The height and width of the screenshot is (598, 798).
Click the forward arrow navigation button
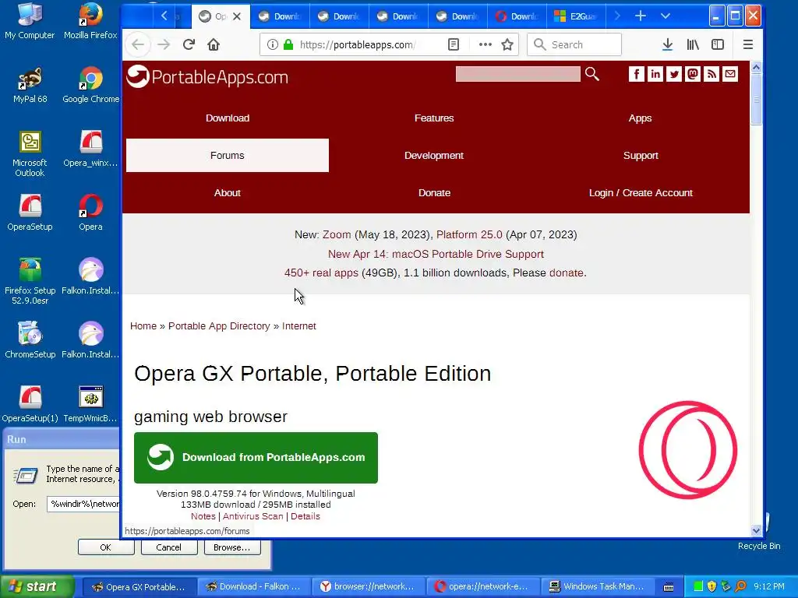coord(164,44)
